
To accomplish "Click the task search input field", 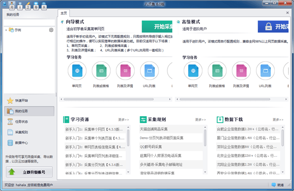I will 29,22.
